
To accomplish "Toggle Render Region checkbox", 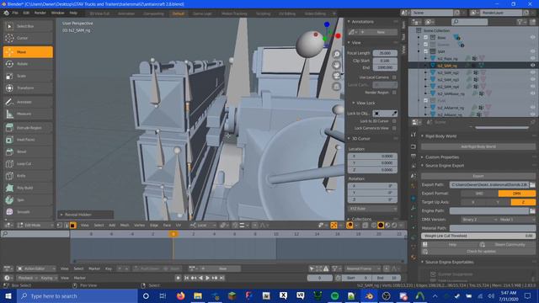I will (394, 93).
